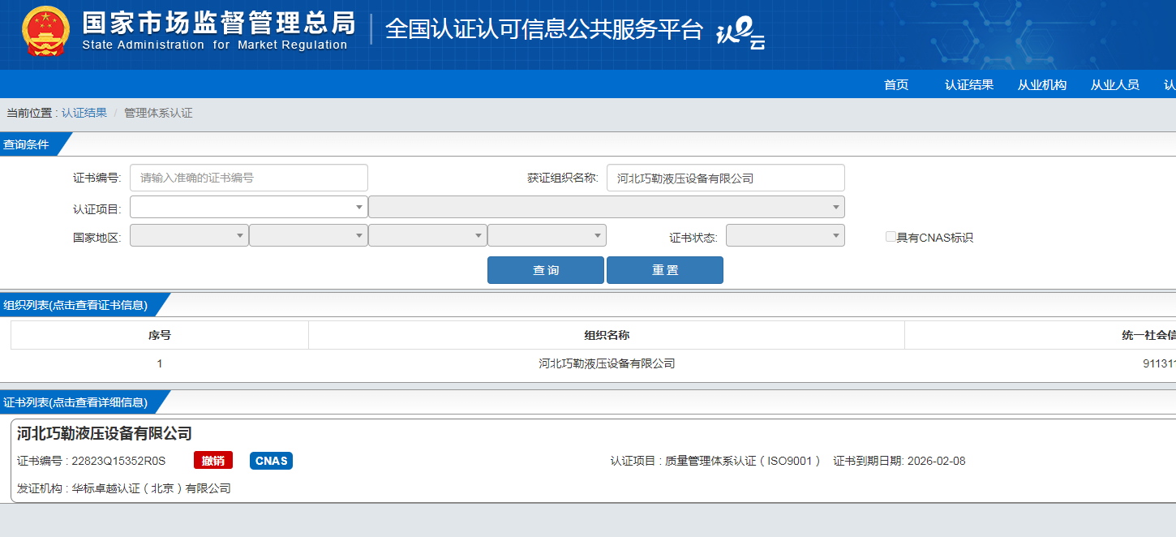The height and width of the screenshot is (537, 1176).
Task: Click the national emblem logo
Action: (46, 31)
